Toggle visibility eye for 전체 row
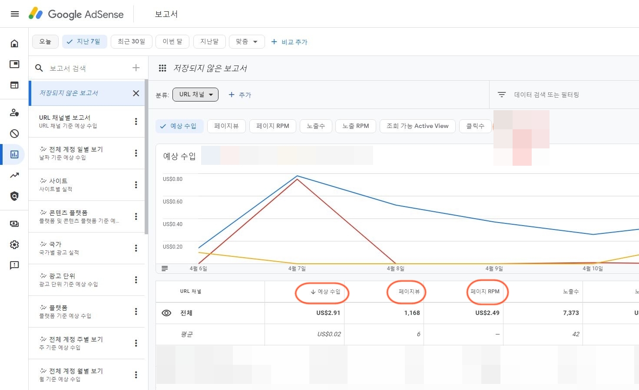The height and width of the screenshot is (390, 639). pos(166,313)
